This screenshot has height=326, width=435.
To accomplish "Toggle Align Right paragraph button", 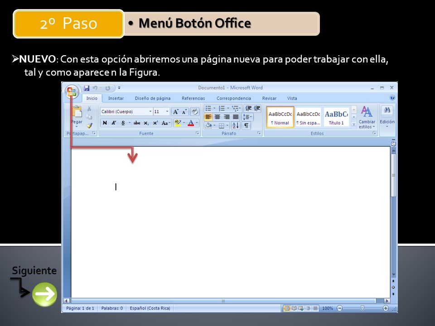I will pos(227,117).
